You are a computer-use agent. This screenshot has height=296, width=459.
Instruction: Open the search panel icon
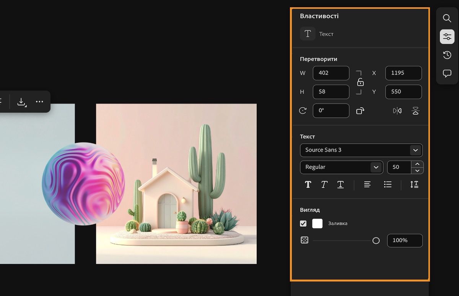click(447, 18)
